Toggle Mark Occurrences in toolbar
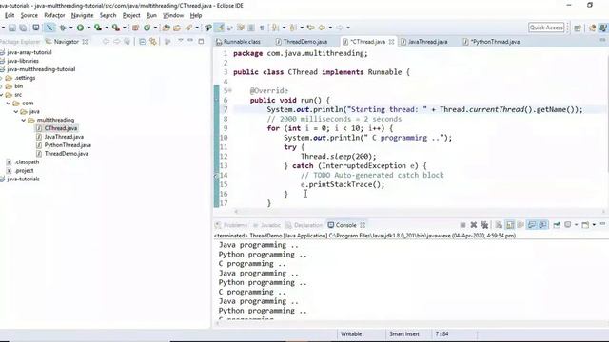609x342 pixels. tap(220, 28)
